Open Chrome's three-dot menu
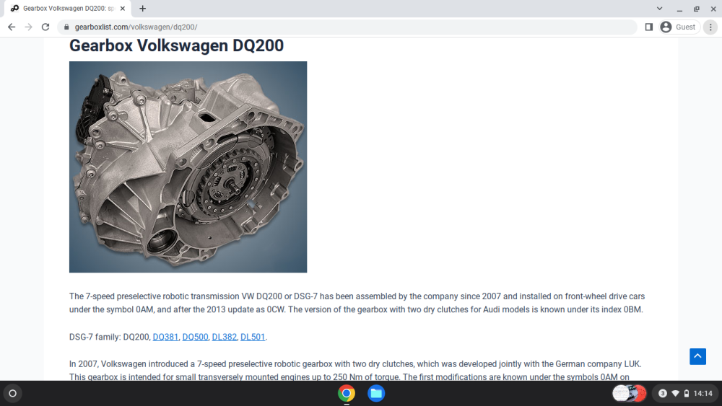722x406 pixels. [x=710, y=27]
